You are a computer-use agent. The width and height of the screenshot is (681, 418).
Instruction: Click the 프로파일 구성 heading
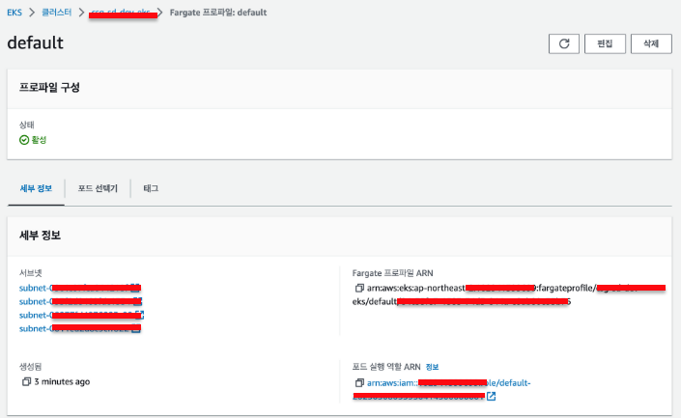[x=49, y=87]
